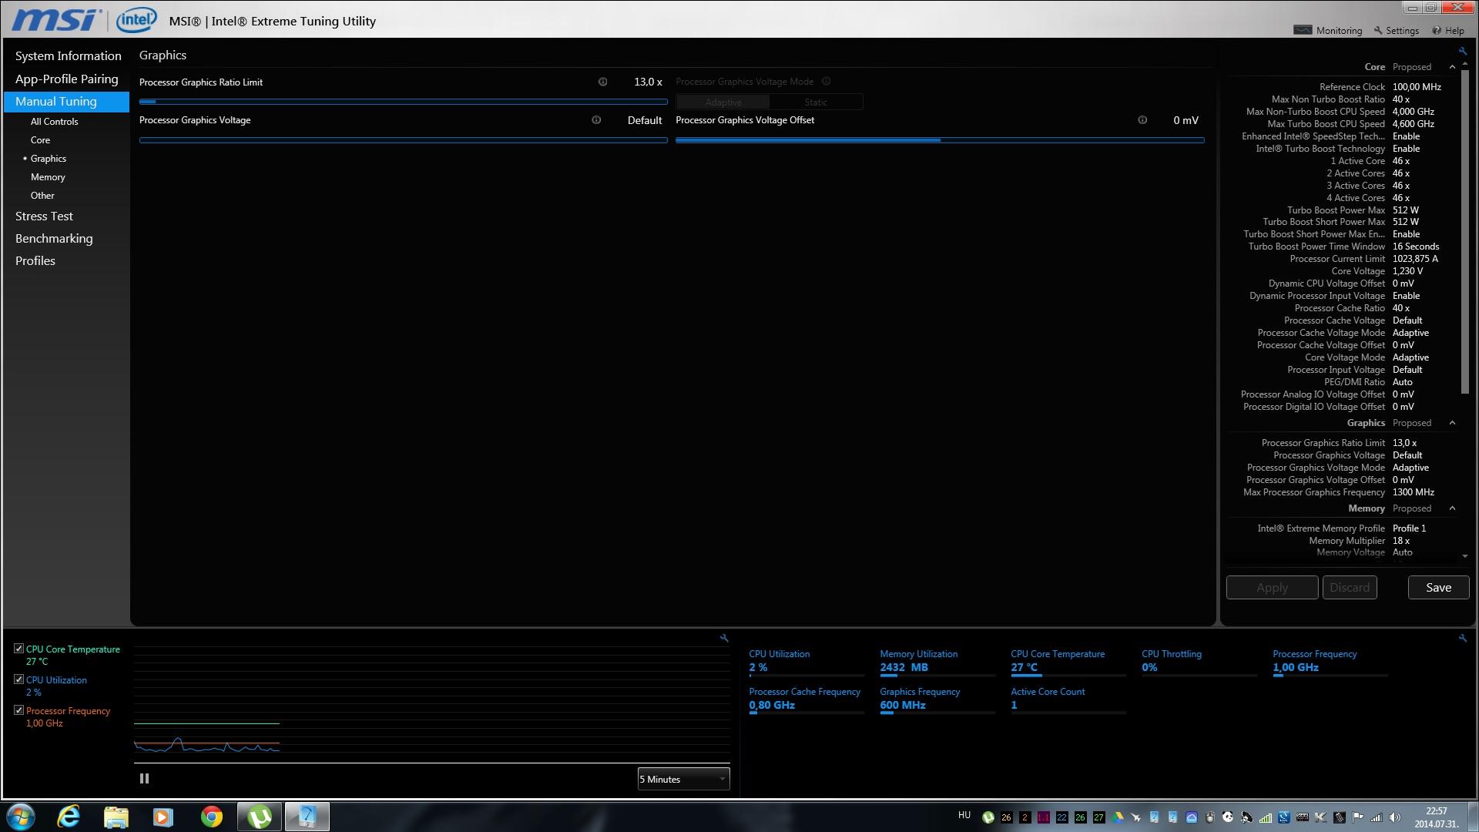Click the HU language indicator

point(964,815)
